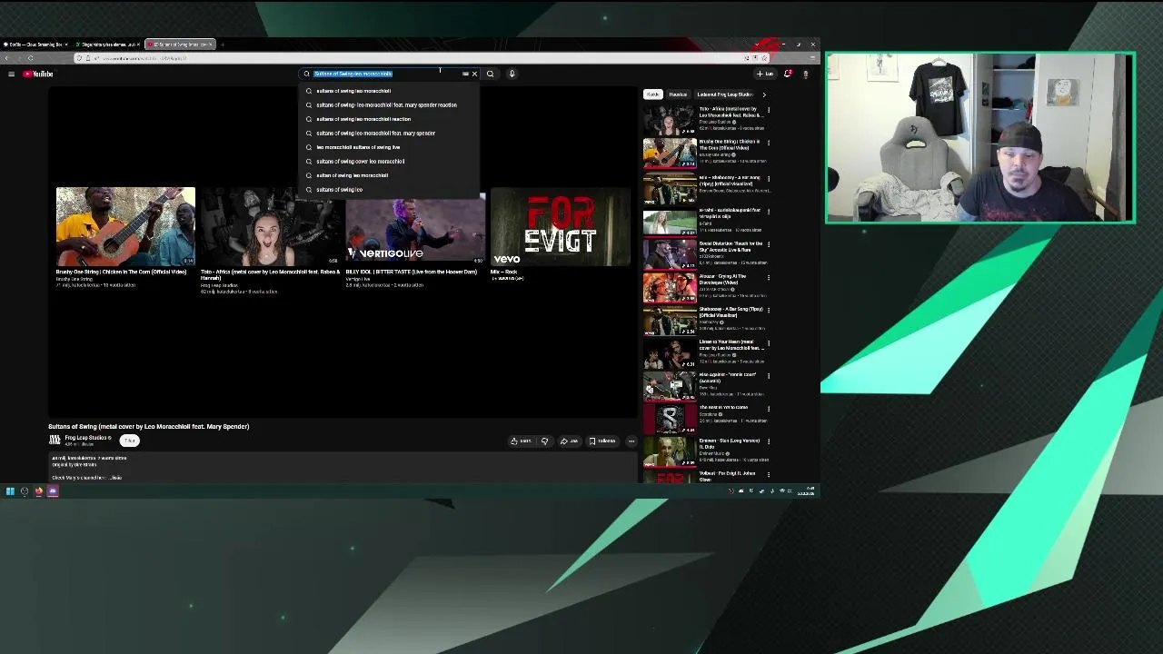This screenshot has height=654, width=1163.
Task: Open Frog Leap Studios channel name link
Action: (87, 438)
